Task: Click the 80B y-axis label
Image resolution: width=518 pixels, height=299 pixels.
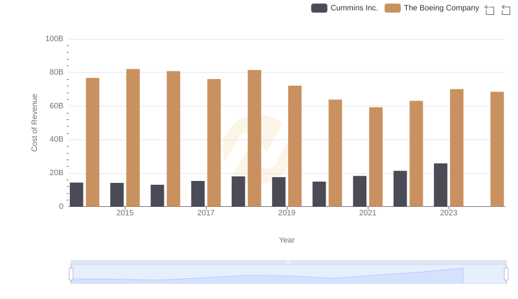Action: (56, 72)
